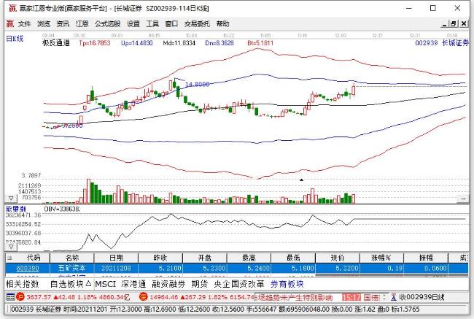This screenshot has height=319, width=474.
Task: Expand the triangle toggle in the volume panel
Action: [x=11, y=199]
